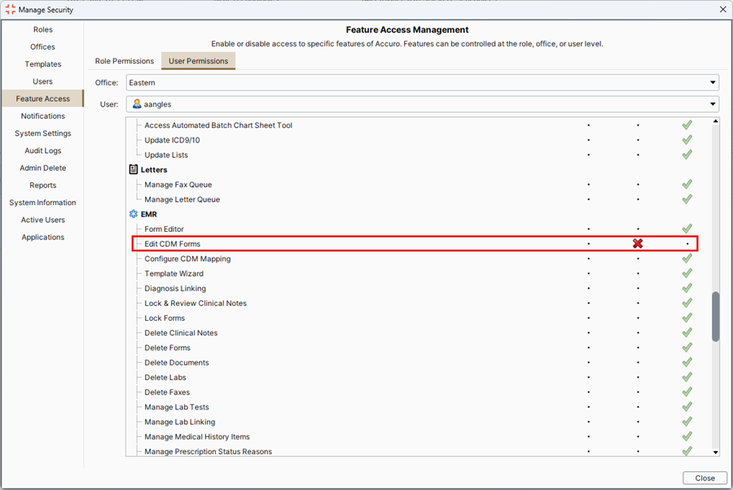Select the Template Wizard row label

(x=173, y=273)
